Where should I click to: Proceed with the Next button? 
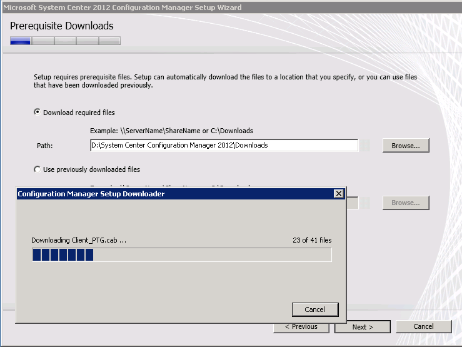pyautogui.click(x=363, y=327)
